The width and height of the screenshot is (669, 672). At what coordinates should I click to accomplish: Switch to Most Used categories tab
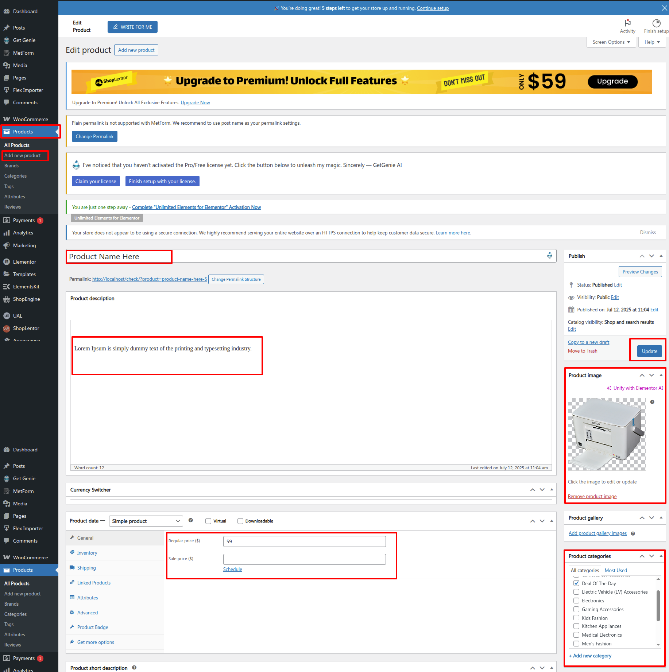pos(616,570)
